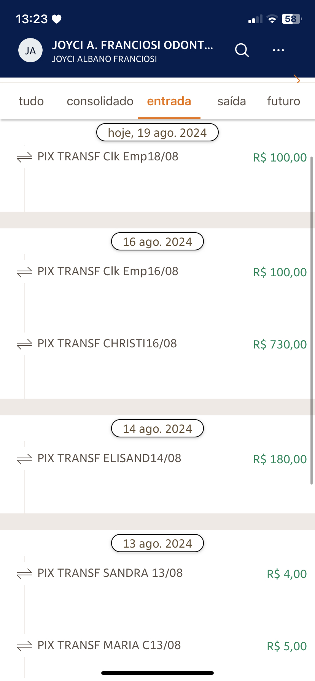This screenshot has width=315, height=681.
Task: Tap the small orange chevron arrow
Action: point(297,79)
